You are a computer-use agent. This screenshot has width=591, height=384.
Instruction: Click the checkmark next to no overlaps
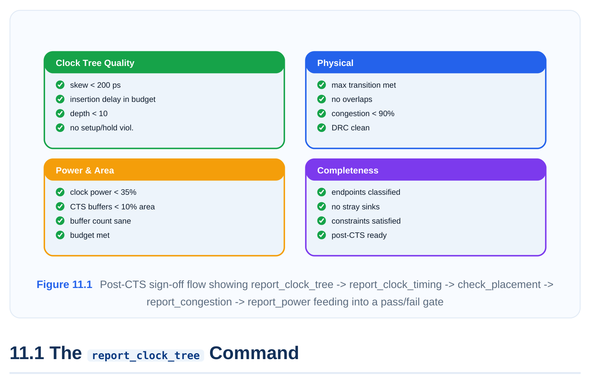pos(322,99)
